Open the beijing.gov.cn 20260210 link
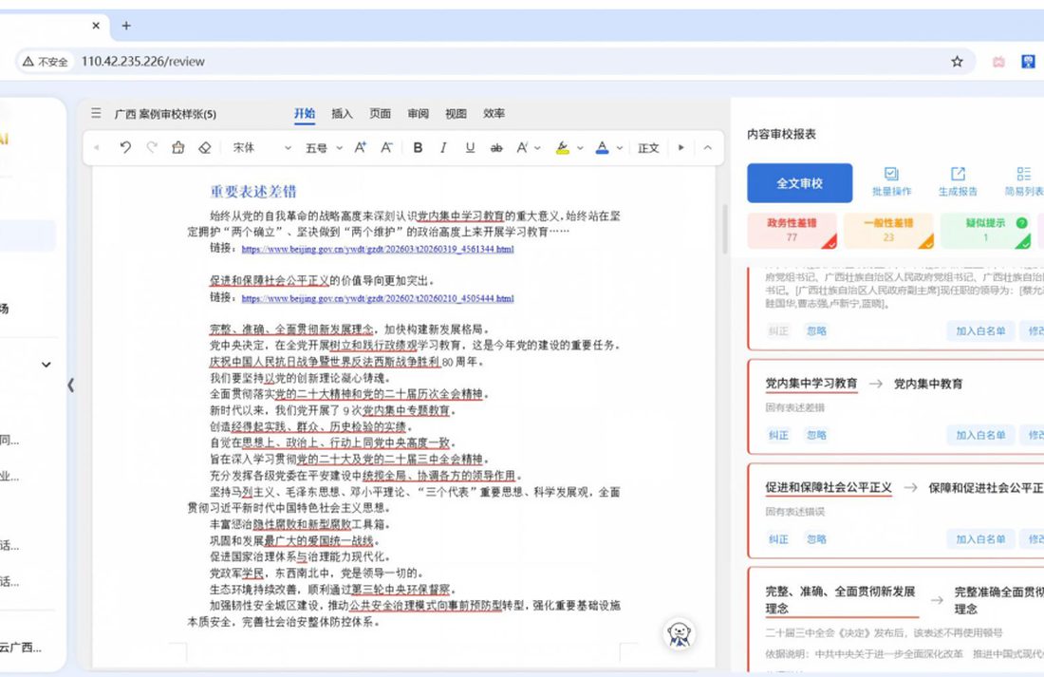Image resolution: width=1044 pixels, height=677 pixels. tap(378, 298)
